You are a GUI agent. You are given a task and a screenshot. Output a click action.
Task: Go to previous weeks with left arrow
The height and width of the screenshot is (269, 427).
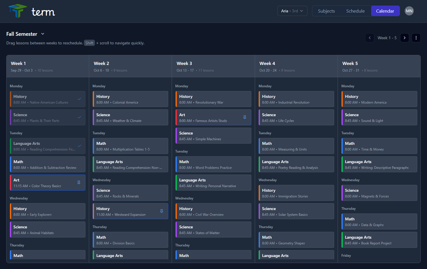click(370, 38)
